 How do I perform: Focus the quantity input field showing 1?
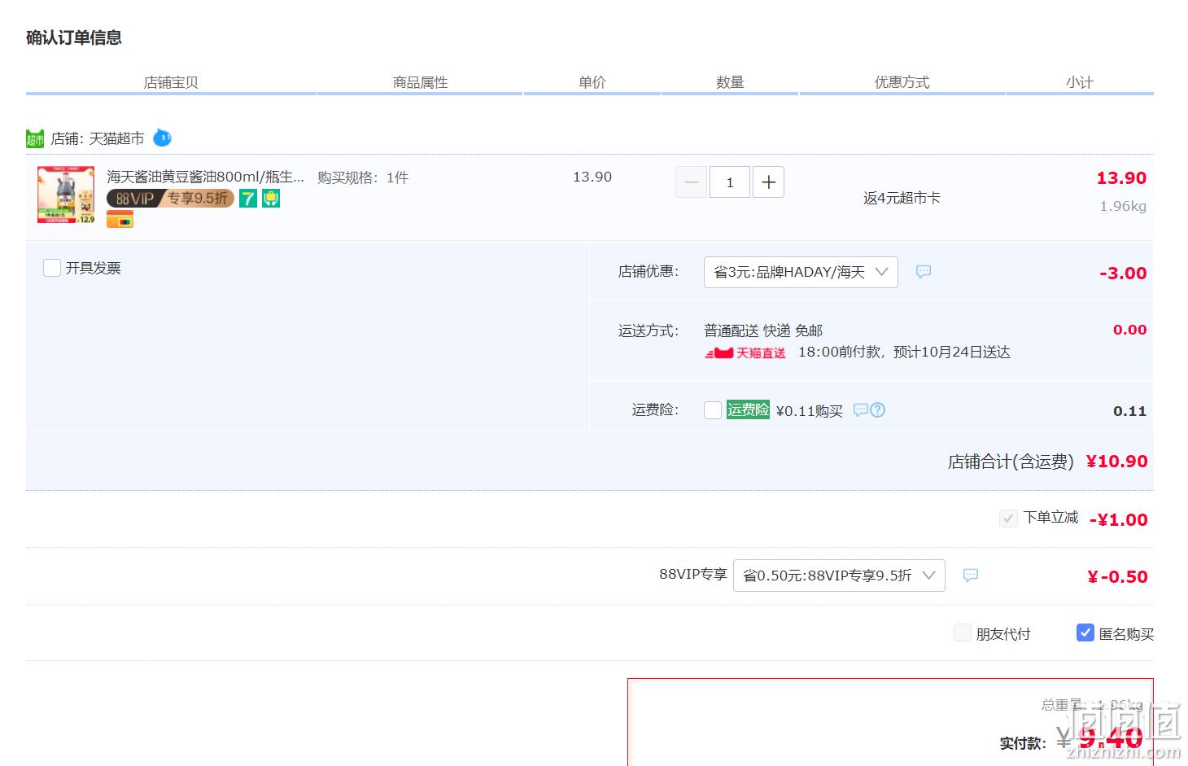pos(730,182)
